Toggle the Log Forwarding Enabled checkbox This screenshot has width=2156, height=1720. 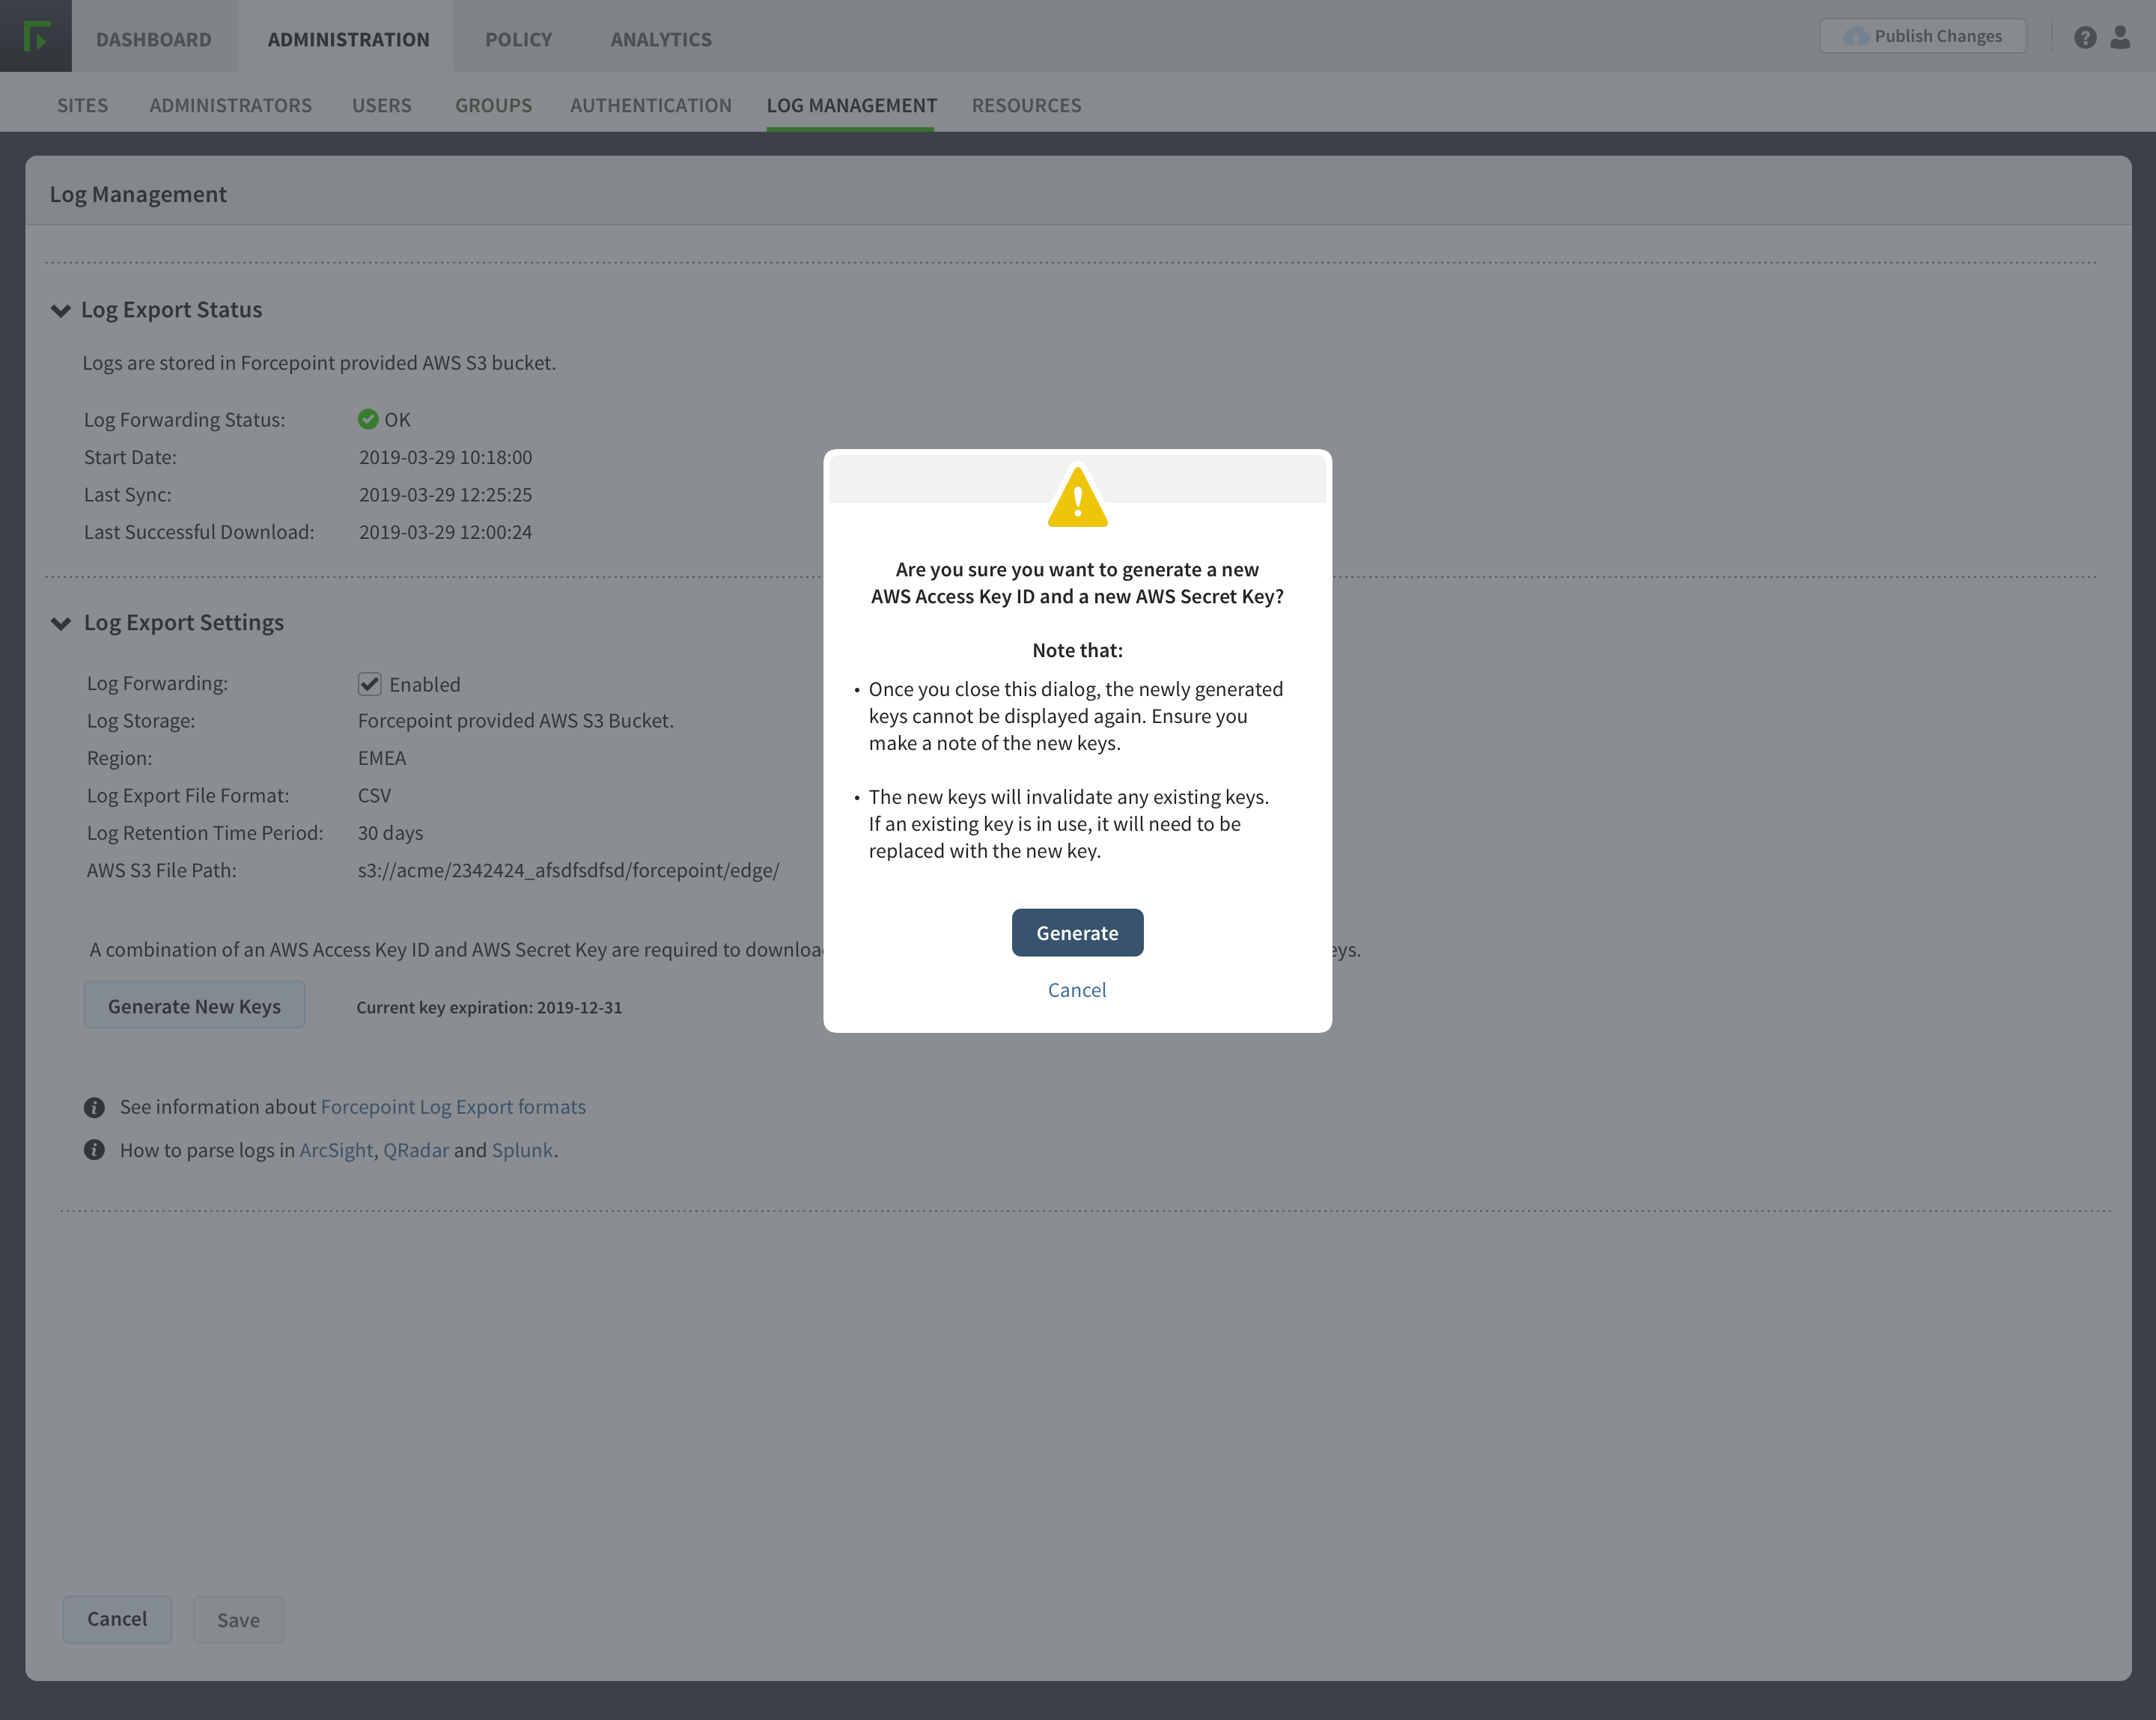(x=369, y=684)
